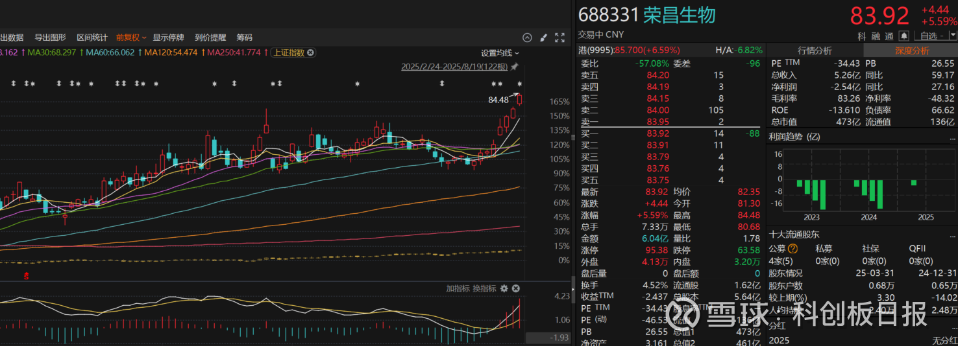
Task: Click the 金额 6.04亿 value
Action: click(654, 238)
